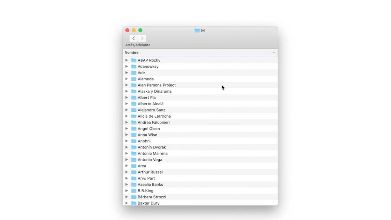The height and width of the screenshot is (220, 391).
Task: Expand the Adanowksy folder
Action: click(x=127, y=66)
